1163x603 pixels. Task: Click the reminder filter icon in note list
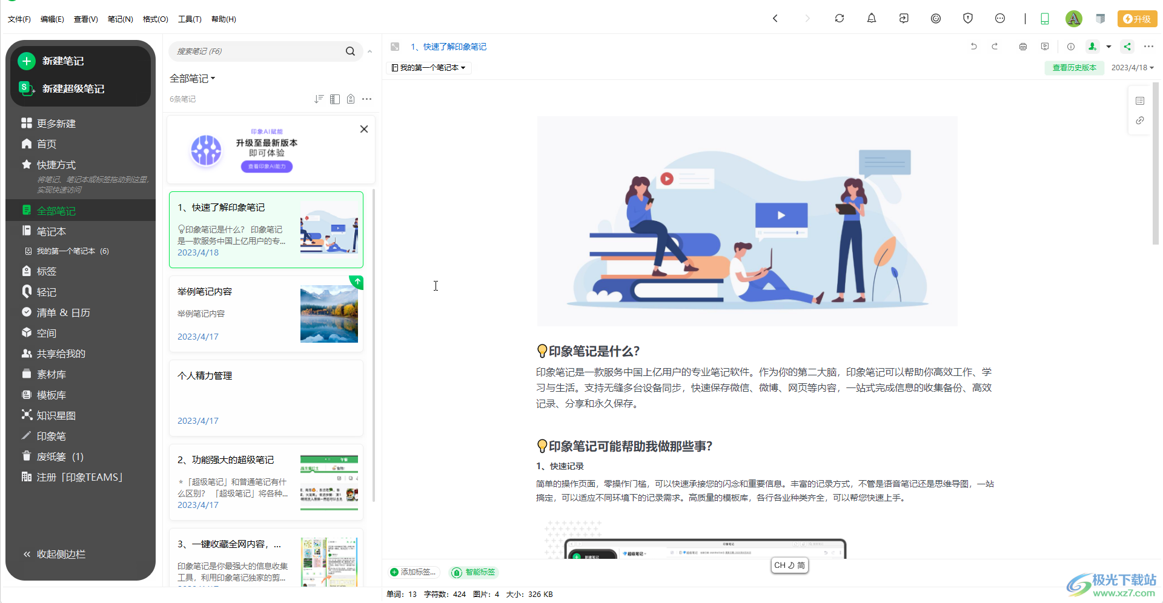pyautogui.click(x=351, y=99)
